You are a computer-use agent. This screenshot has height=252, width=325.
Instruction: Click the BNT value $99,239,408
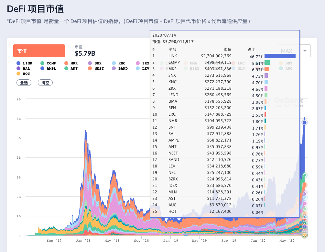pyautogui.click(x=219, y=127)
